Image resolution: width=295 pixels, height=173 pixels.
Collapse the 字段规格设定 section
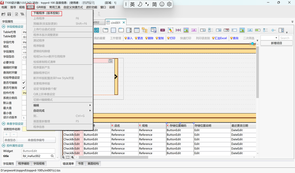(x=3, y=27)
